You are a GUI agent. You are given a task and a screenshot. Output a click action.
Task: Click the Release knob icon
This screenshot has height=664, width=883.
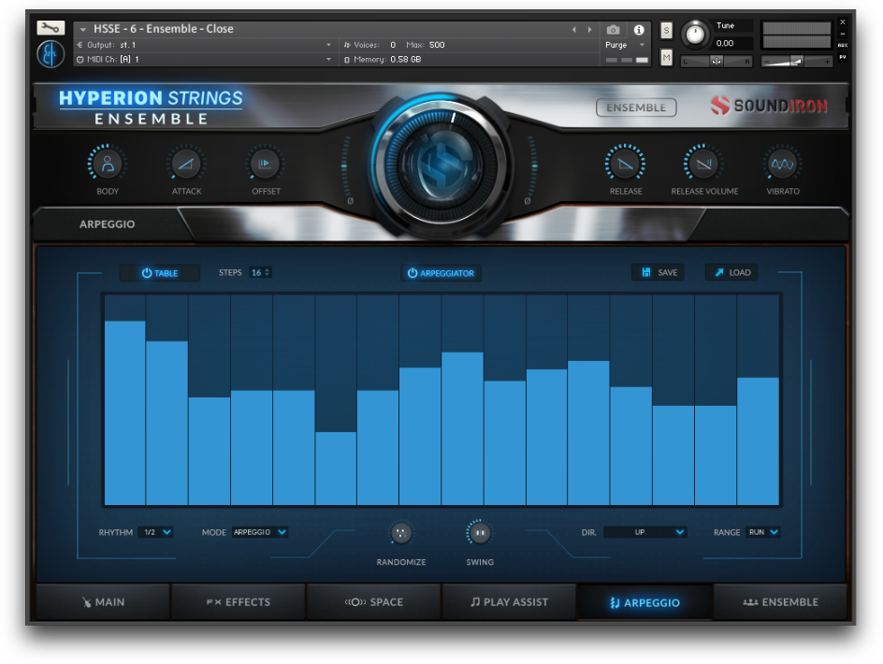pos(625,164)
